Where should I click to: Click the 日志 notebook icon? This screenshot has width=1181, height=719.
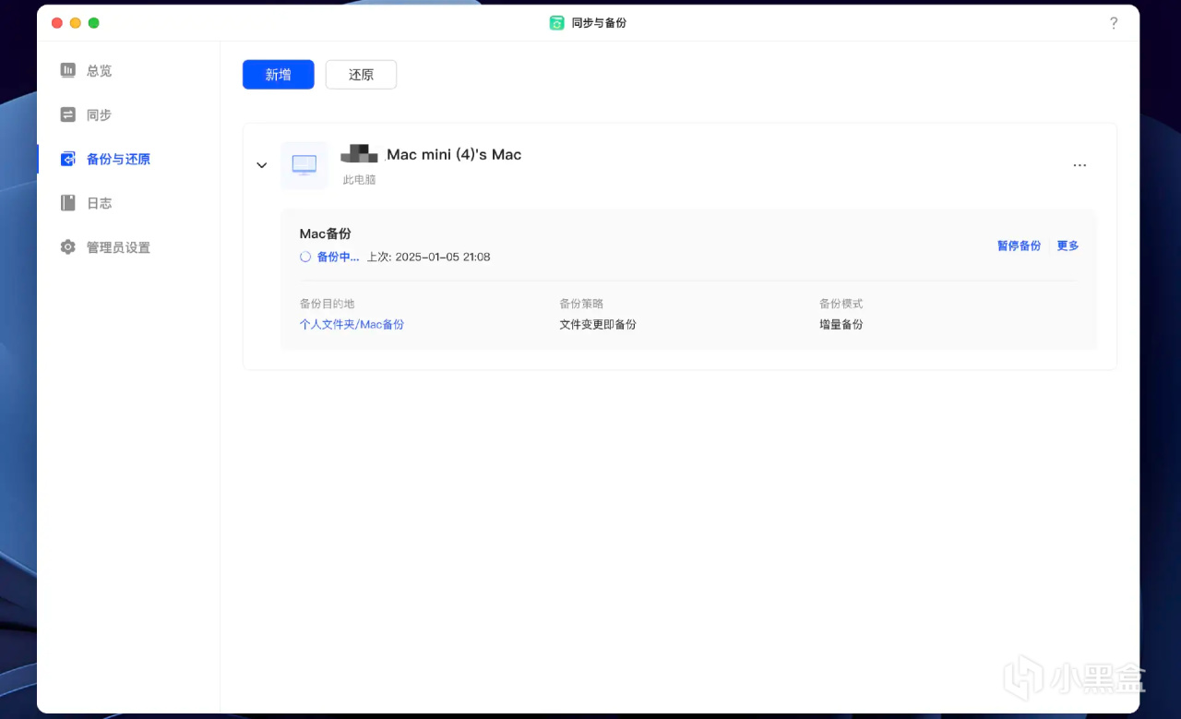point(68,203)
